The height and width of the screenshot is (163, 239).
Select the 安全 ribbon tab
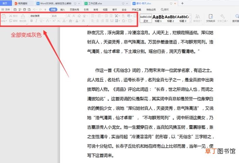click(124, 10)
